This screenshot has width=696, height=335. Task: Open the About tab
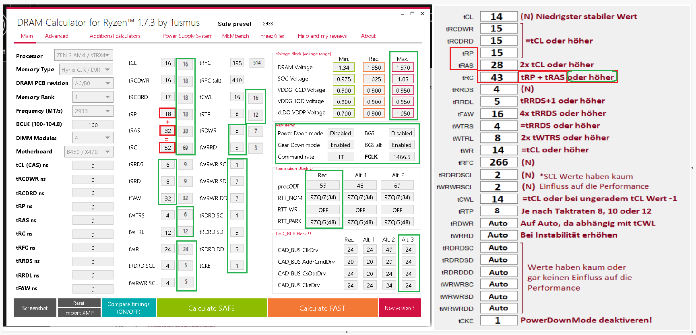click(x=368, y=36)
